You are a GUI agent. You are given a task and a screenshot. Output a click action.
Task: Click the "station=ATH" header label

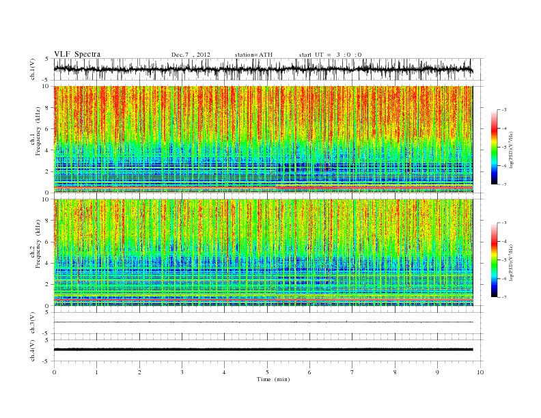[x=253, y=55]
